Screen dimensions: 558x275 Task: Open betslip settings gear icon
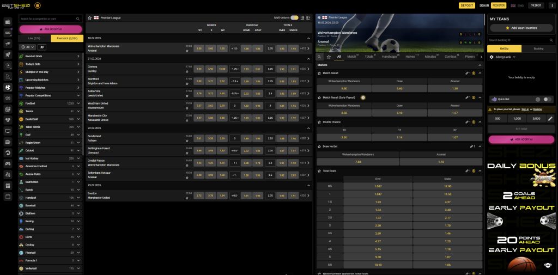pos(492,57)
